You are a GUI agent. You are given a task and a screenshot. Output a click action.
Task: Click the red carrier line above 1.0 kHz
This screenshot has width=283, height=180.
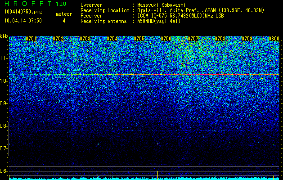[144, 75]
